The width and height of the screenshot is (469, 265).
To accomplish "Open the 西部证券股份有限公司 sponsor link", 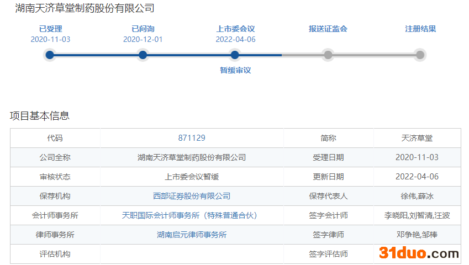I will point(192,196).
